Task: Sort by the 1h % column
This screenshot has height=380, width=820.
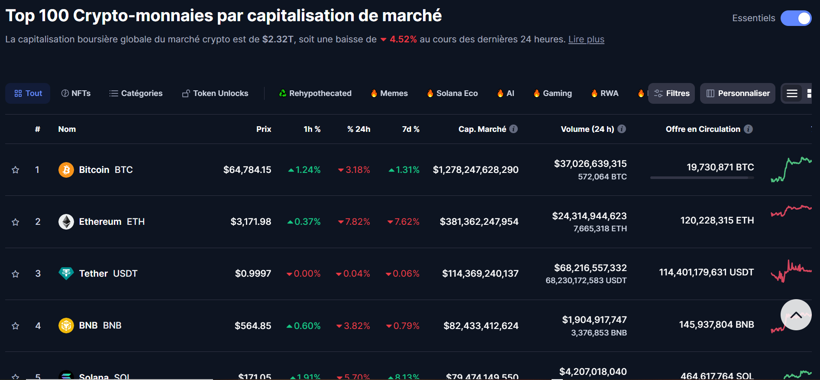Action: click(x=312, y=129)
